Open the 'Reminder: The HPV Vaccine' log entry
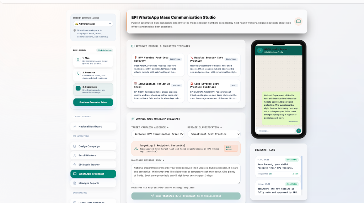 click(x=278, y=188)
